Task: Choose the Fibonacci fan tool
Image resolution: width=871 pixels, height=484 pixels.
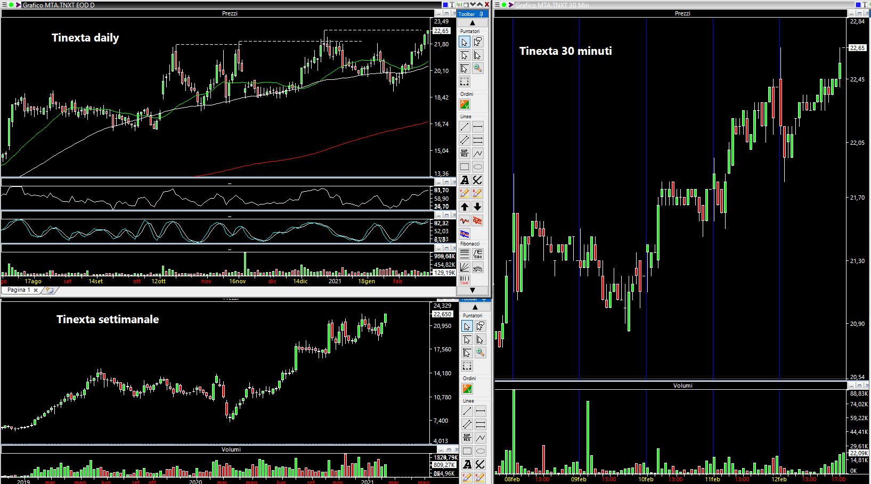Action: (465, 267)
